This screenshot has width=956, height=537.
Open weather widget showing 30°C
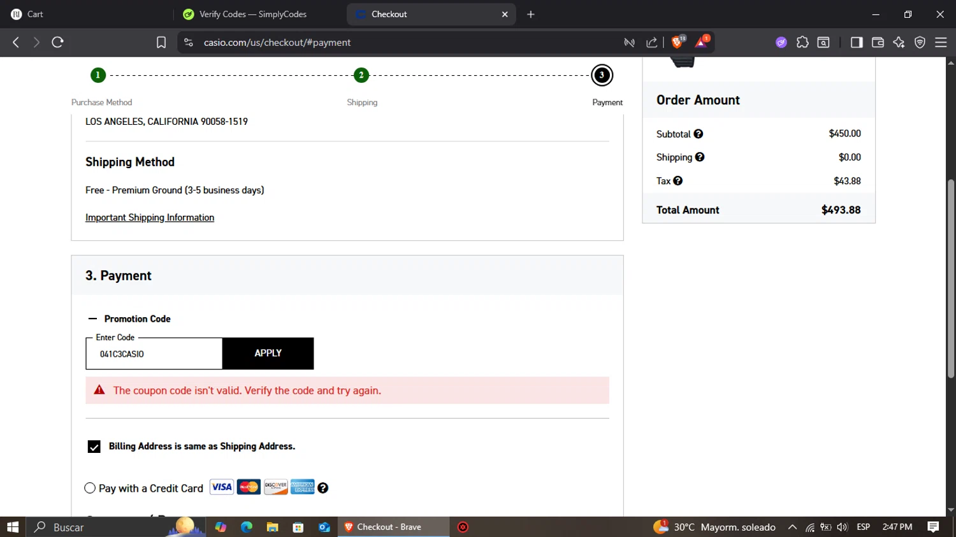click(714, 527)
